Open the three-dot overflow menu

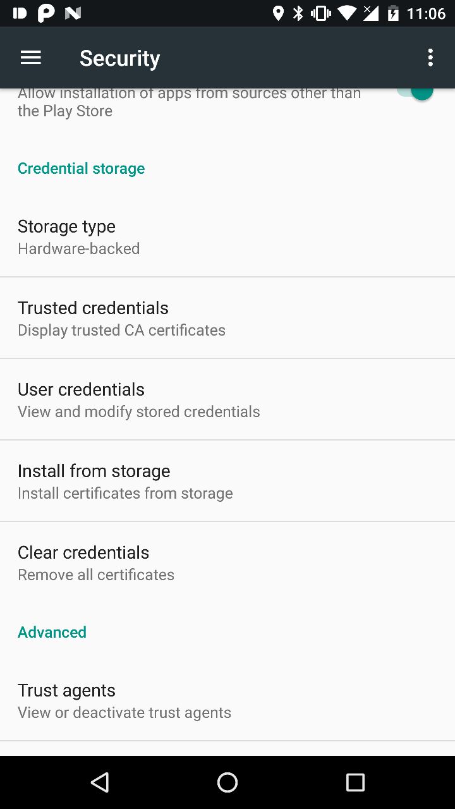click(430, 58)
